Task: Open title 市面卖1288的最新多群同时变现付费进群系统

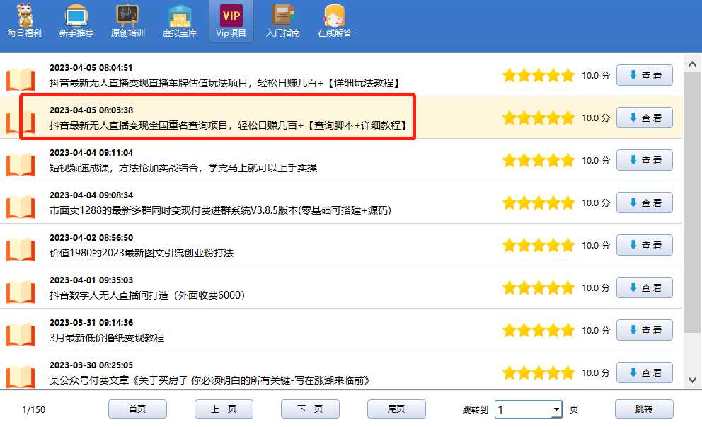Action: [220, 210]
